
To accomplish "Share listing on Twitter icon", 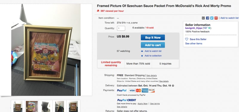I will pyautogui.click(x=212, y=18).
